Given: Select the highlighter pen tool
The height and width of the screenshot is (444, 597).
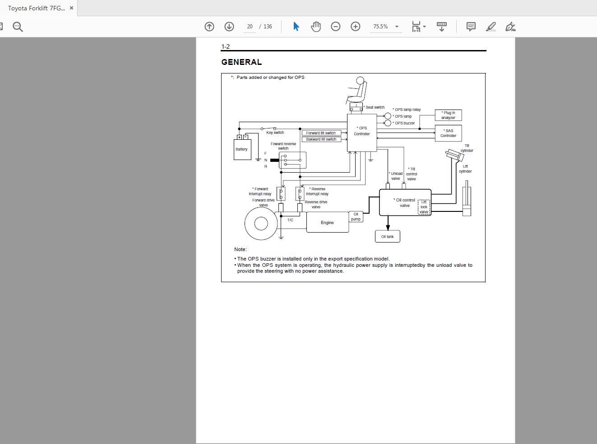Looking at the screenshot, I should tap(491, 27).
